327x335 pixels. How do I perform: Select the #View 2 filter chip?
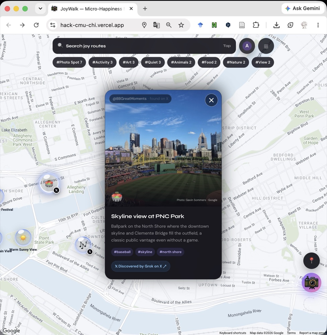(263, 62)
